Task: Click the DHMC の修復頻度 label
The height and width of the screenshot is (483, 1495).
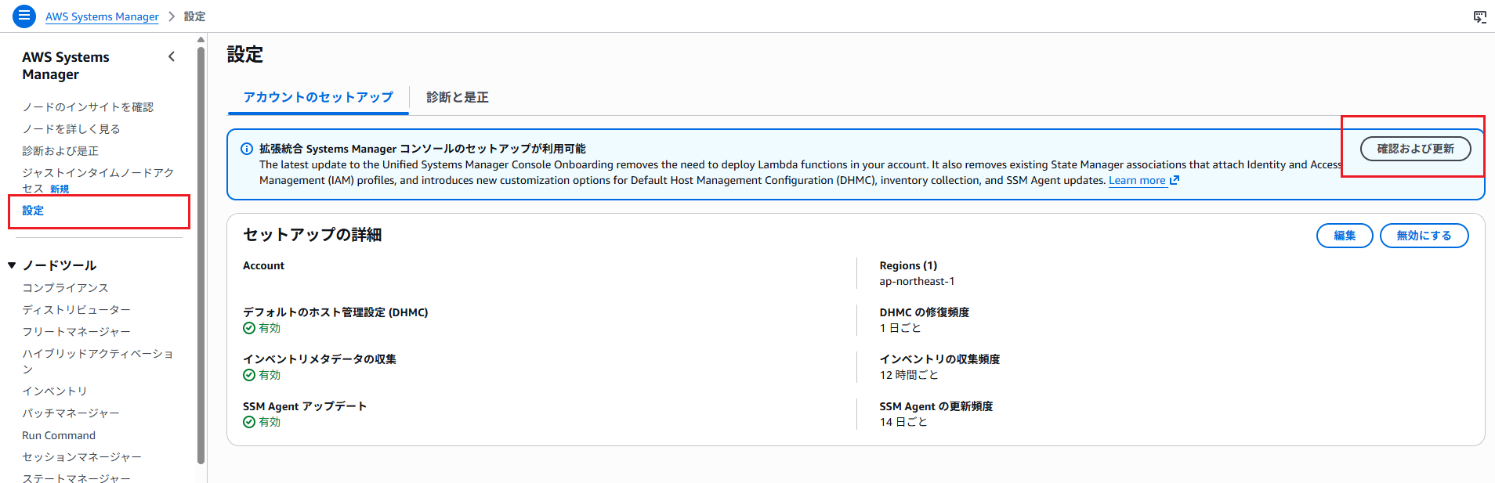Action: click(x=924, y=312)
